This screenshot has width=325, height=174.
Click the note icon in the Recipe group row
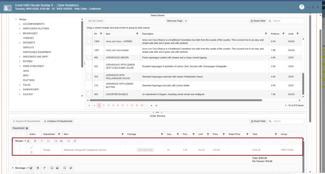(68, 141)
